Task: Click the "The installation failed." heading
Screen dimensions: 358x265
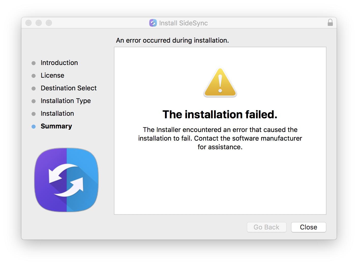Action: tap(220, 114)
